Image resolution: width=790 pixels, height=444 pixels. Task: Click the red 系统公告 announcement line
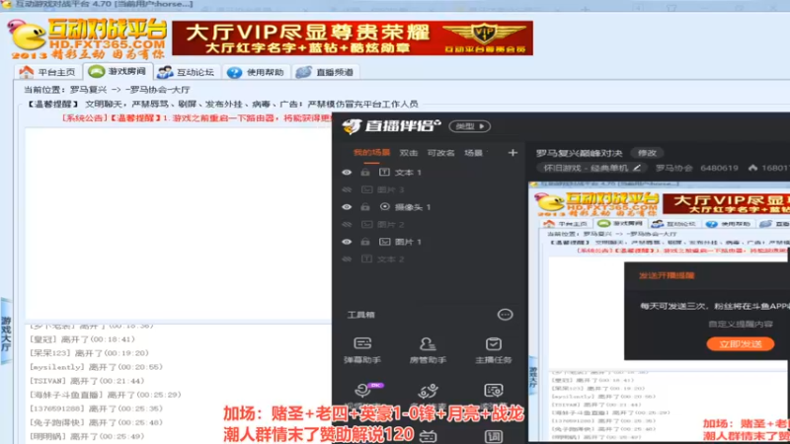pyautogui.click(x=197, y=117)
